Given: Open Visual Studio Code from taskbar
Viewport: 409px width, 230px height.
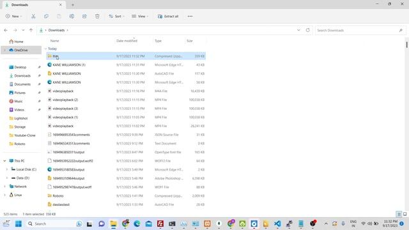Looking at the screenshot, I should (277, 224).
